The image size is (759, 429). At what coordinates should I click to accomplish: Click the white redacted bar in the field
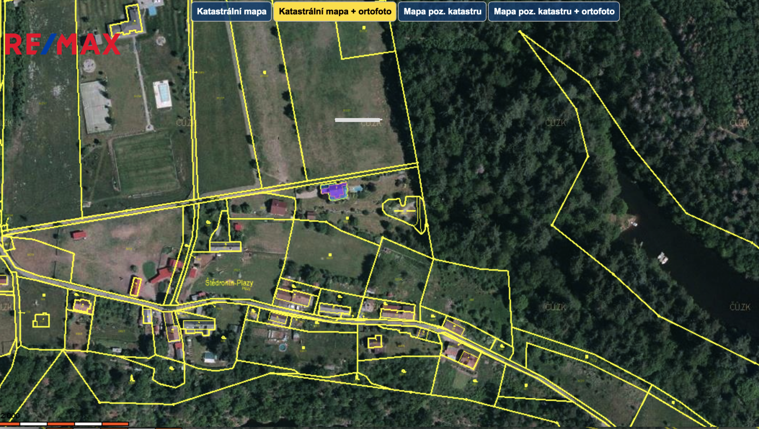click(358, 120)
